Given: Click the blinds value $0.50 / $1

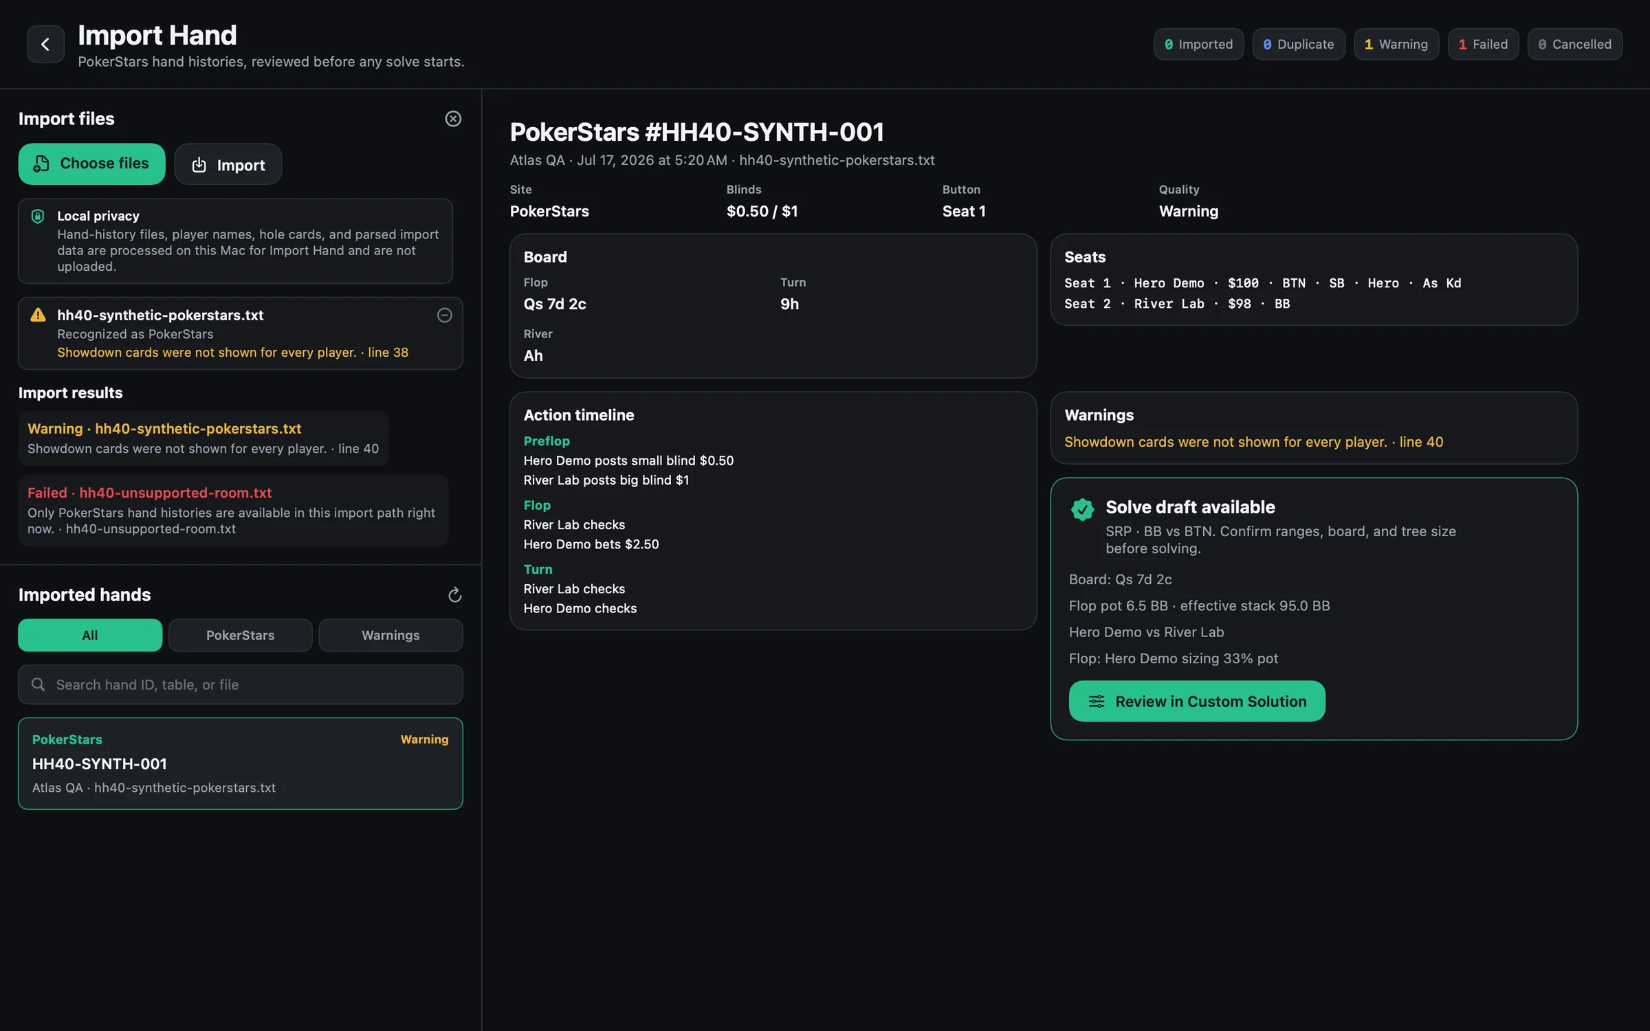Looking at the screenshot, I should pyautogui.click(x=762, y=211).
